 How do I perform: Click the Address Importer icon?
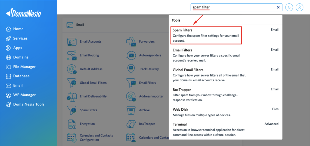131,96
